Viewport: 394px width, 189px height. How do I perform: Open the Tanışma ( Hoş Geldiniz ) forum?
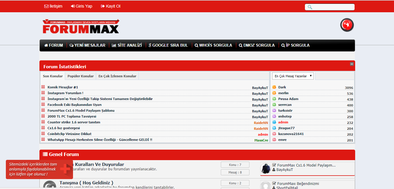coord(86,183)
